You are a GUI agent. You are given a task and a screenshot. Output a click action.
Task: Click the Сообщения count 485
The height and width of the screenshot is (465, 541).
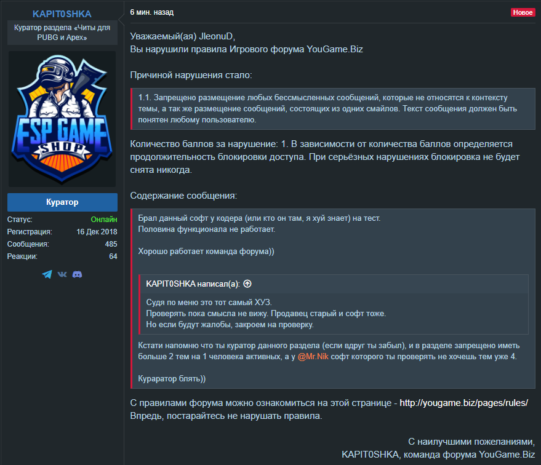click(x=111, y=244)
